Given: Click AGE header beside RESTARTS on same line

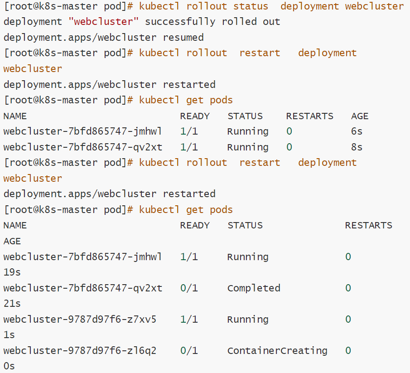Looking at the screenshot, I should click(360, 116).
